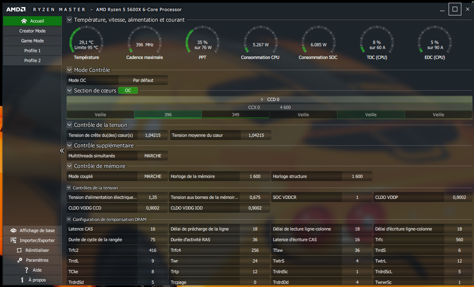Image resolution: width=474 pixels, height=287 pixels.
Task: Click the Multithreads simultanés MARCHE value
Action: pyautogui.click(x=153, y=156)
